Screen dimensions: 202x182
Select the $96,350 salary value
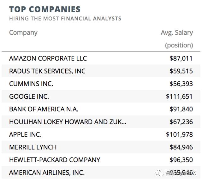(x=181, y=160)
